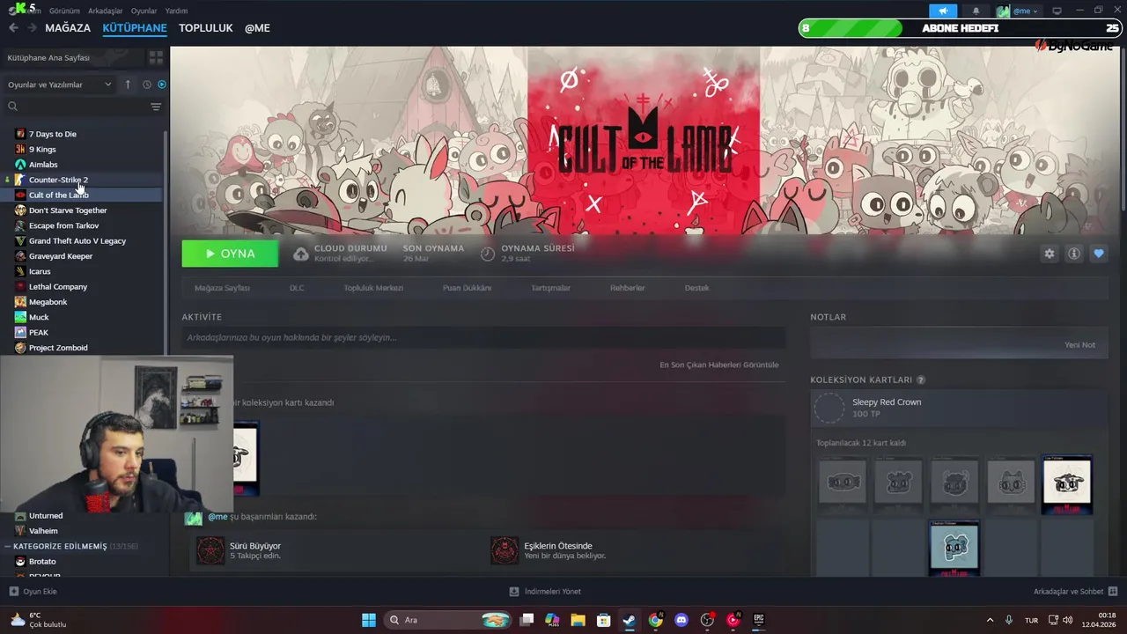Switch to Big Picture mode icon
This screenshot has height=634, width=1127.
1057,11
